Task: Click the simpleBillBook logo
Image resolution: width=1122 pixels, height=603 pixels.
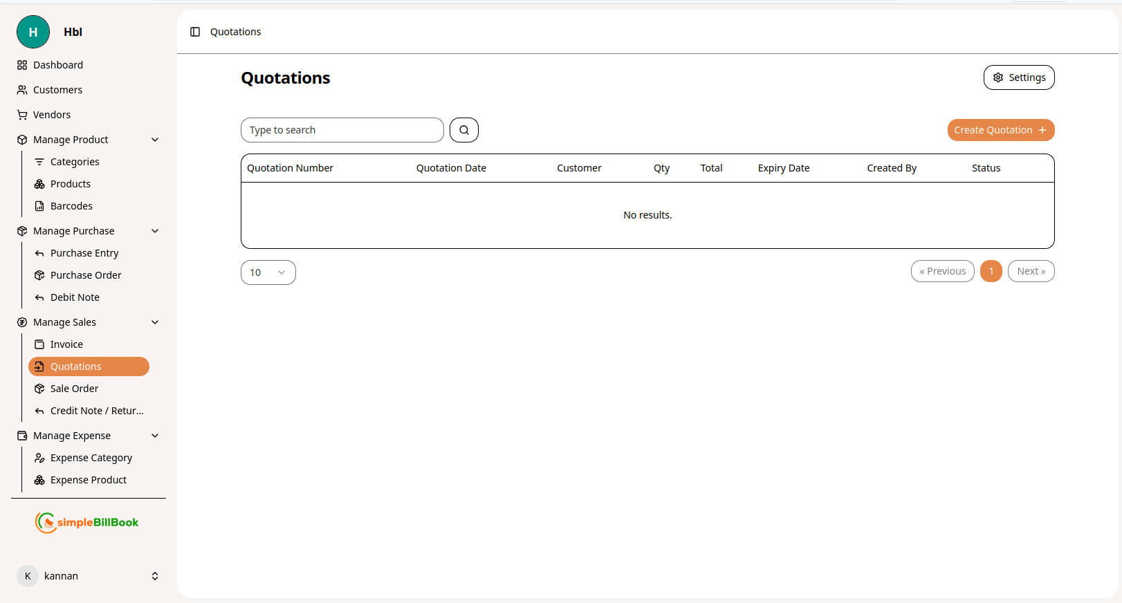Action: point(87,523)
